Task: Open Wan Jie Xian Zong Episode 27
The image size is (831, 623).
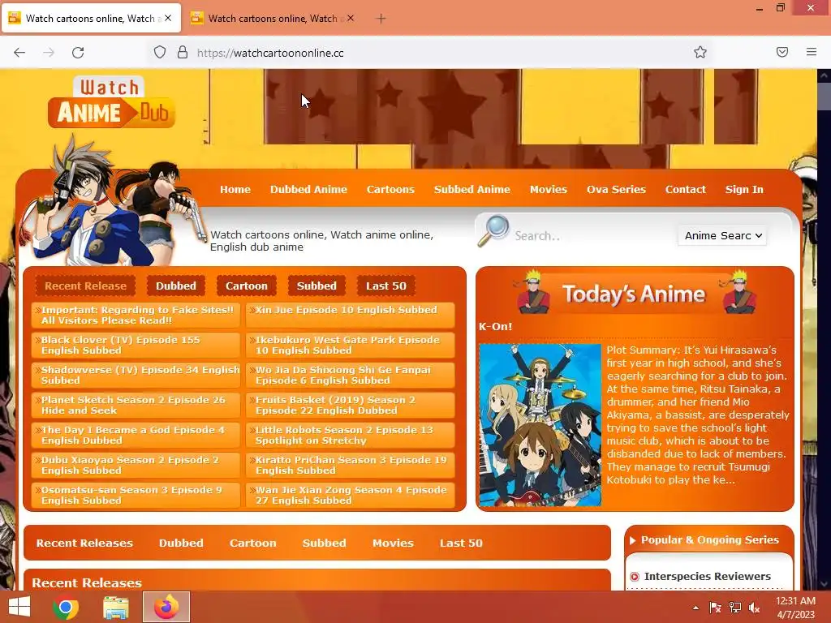Action: tap(351, 496)
